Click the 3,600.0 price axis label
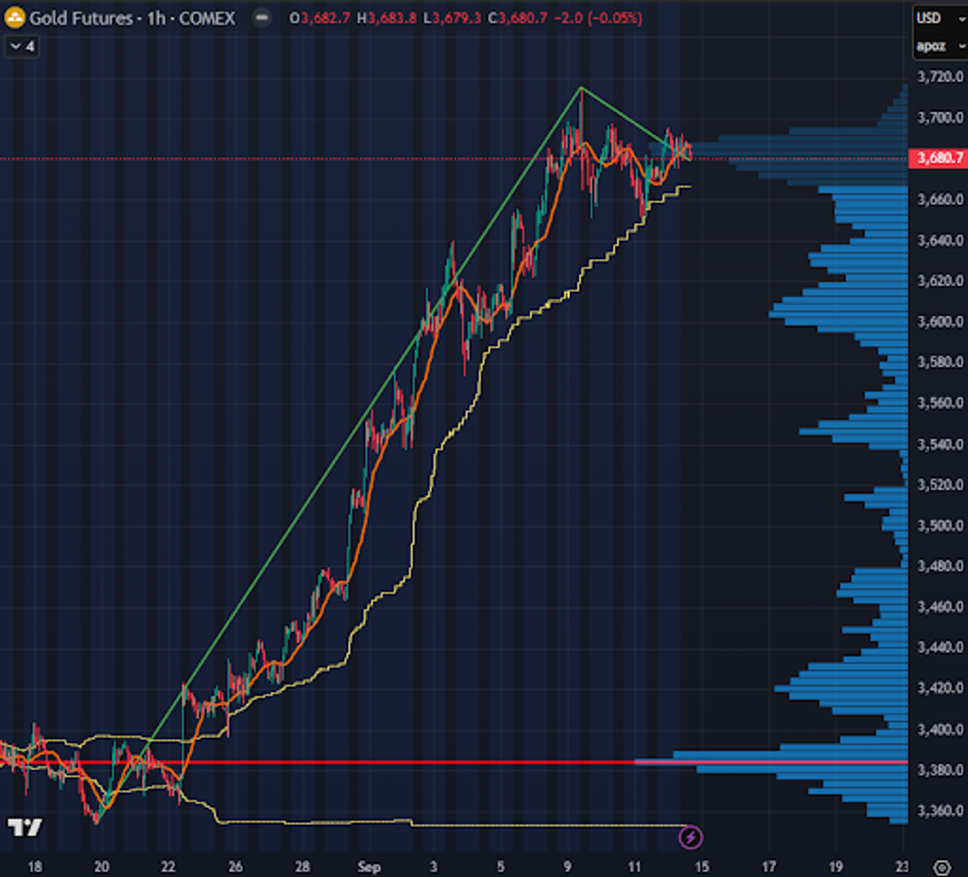 pos(940,322)
